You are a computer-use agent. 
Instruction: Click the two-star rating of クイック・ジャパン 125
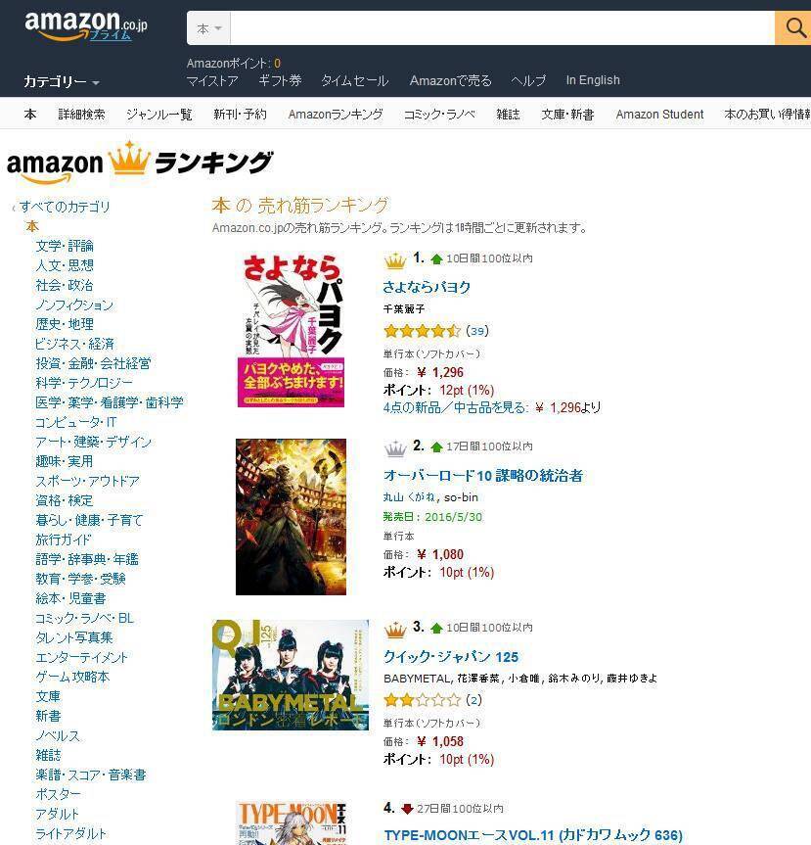[x=423, y=699]
